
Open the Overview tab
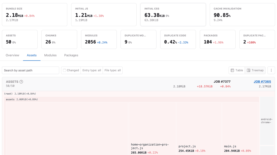point(12,55)
